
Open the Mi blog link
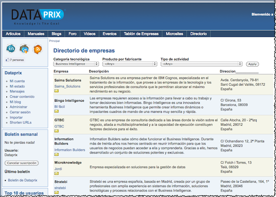[x=15, y=102]
